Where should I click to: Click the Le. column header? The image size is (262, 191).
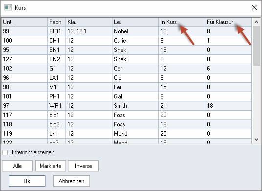(135, 22)
